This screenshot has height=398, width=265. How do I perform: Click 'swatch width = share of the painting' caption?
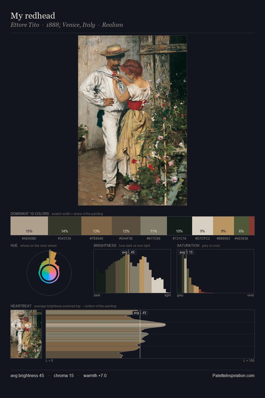77,214
